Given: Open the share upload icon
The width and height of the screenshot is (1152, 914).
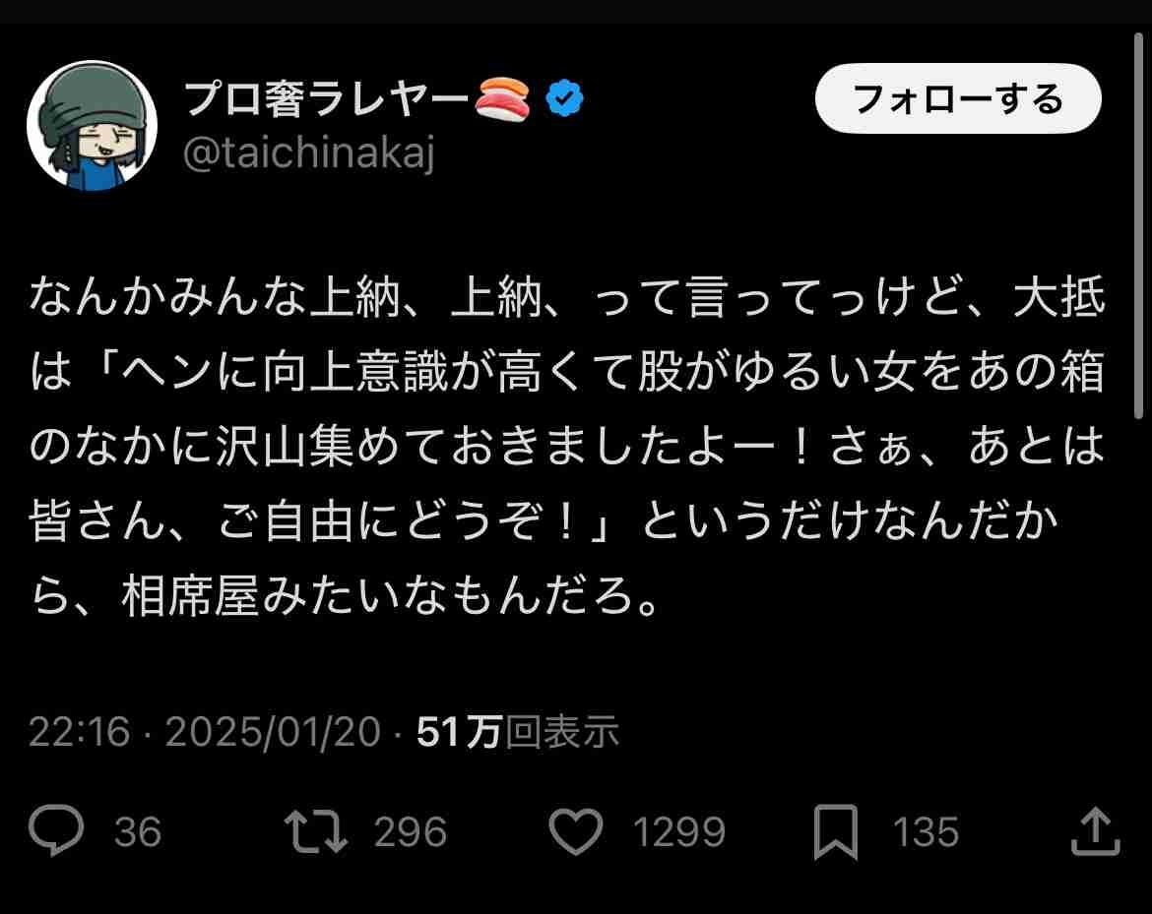Looking at the screenshot, I should point(1096,831).
